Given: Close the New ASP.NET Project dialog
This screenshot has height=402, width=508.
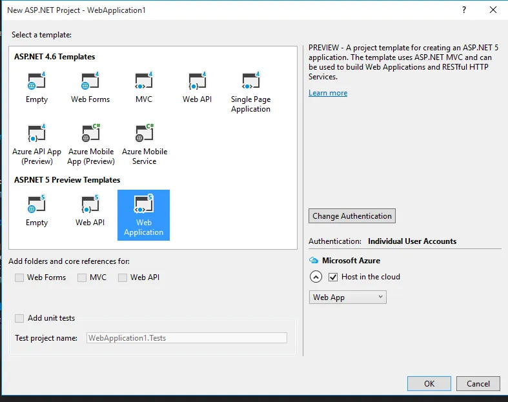Looking at the screenshot, I should 493,10.
